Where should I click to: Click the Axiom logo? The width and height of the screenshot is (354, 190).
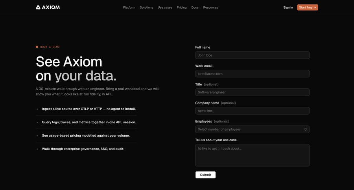coord(48,7)
